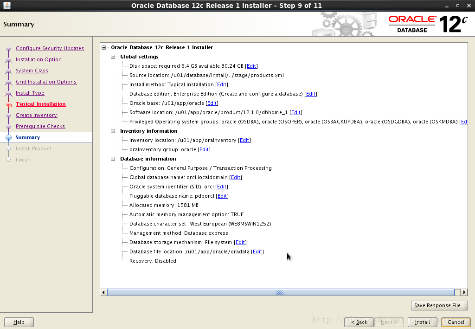This screenshot has height=329, width=475.
Task: Select the Database character set row
Action: point(200,224)
